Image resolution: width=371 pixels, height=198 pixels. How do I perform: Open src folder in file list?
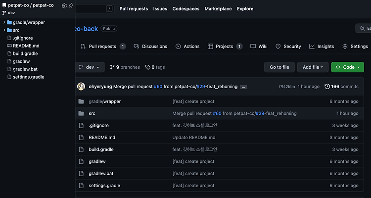92,113
